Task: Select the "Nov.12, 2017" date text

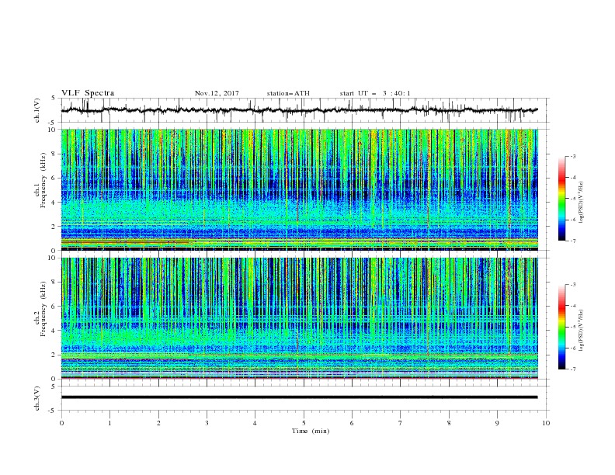Action: pos(217,93)
